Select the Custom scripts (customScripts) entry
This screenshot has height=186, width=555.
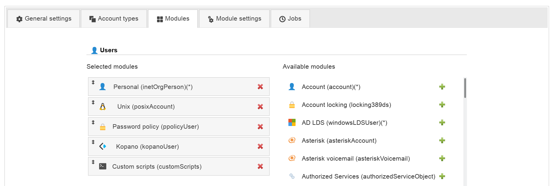pos(157,167)
